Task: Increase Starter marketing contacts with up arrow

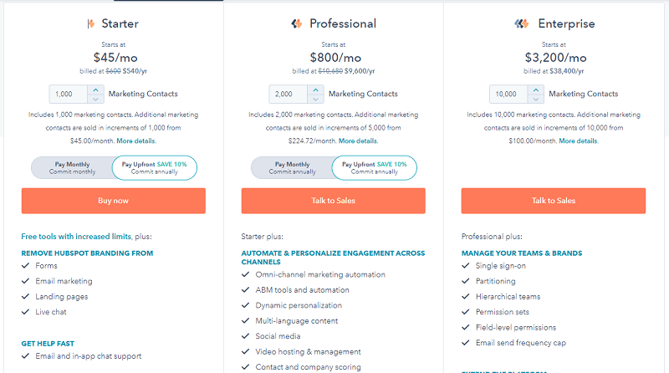Action: pyautogui.click(x=95, y=90)
